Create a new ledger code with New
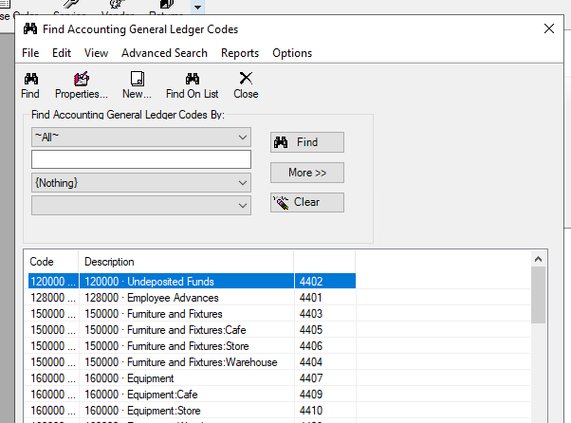 click(x=137, y=85)
